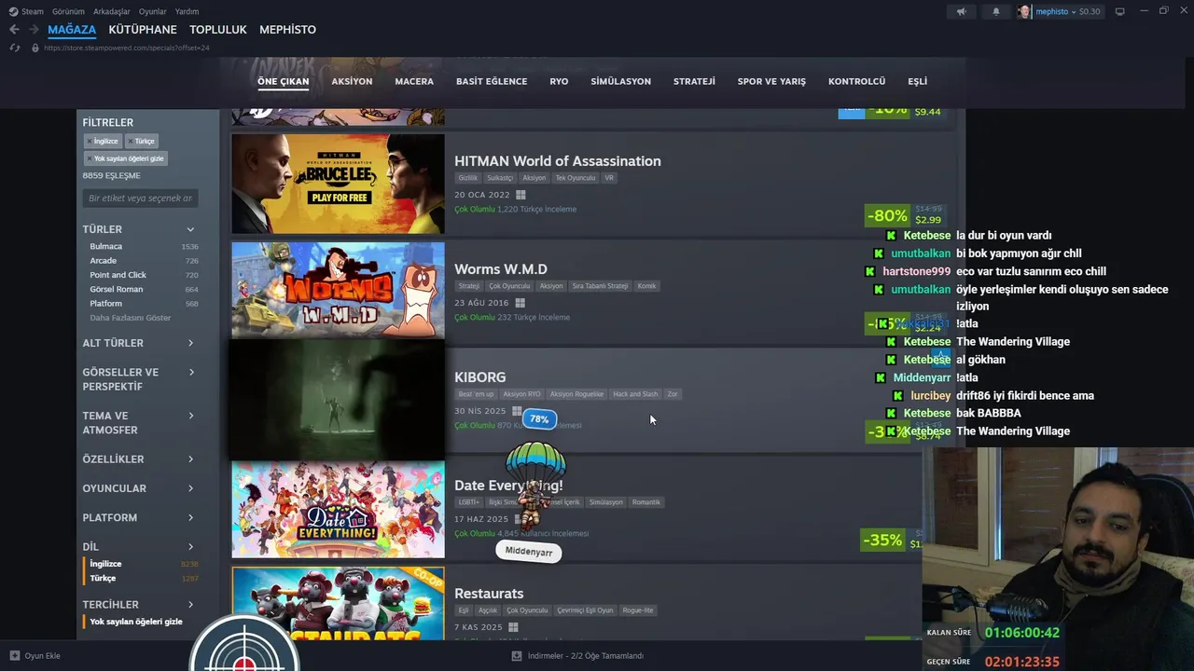Switch to the TOPLULUK tab
The image size is (1194, 671).
[218, 30]
